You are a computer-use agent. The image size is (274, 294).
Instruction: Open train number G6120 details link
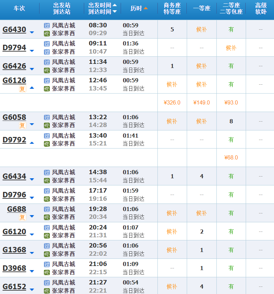coord(14,232)
